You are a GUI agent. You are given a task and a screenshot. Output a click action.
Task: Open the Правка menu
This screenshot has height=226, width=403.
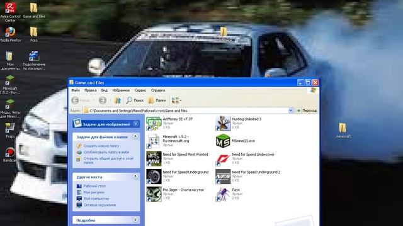click(91, 90)
